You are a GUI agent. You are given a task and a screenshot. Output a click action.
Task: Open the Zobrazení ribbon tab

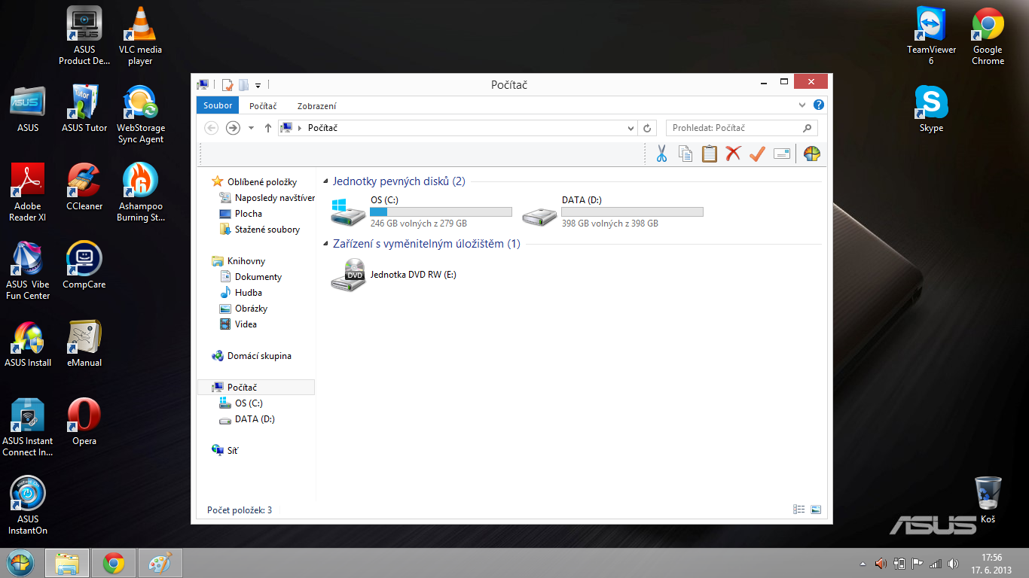tap(316, 106)
